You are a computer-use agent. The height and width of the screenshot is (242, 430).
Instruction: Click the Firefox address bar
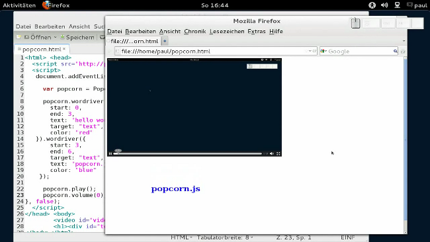pyautogui.click(x=216, y=52)
